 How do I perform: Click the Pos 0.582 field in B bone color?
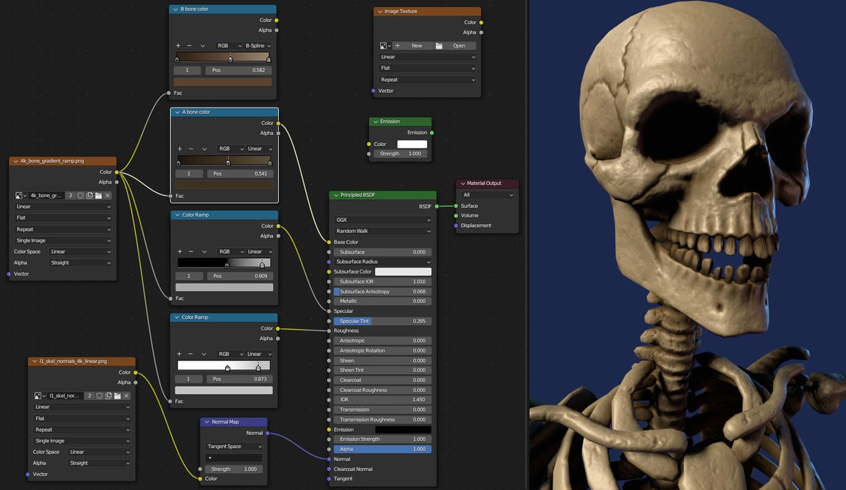[239, 70]
